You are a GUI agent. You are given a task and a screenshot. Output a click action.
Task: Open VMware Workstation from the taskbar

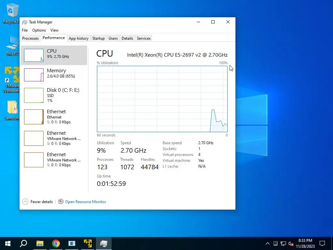click(88, 243)
